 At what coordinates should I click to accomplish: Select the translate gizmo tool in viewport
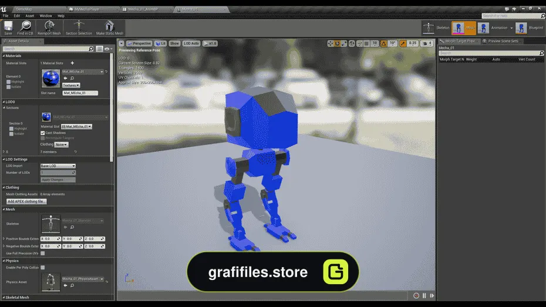tap(330, 43)
